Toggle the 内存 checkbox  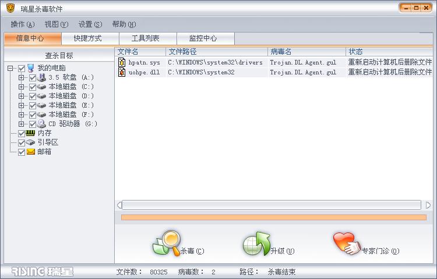click(22, 133)
